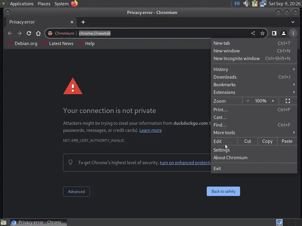This screenshot has width=302, height=226.
Task: Click Cut in the Edit row
Action: (248, 141)
